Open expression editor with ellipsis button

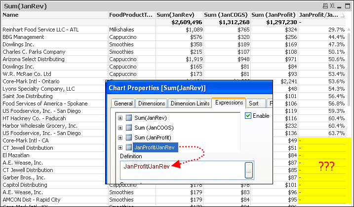coord(249,170)
